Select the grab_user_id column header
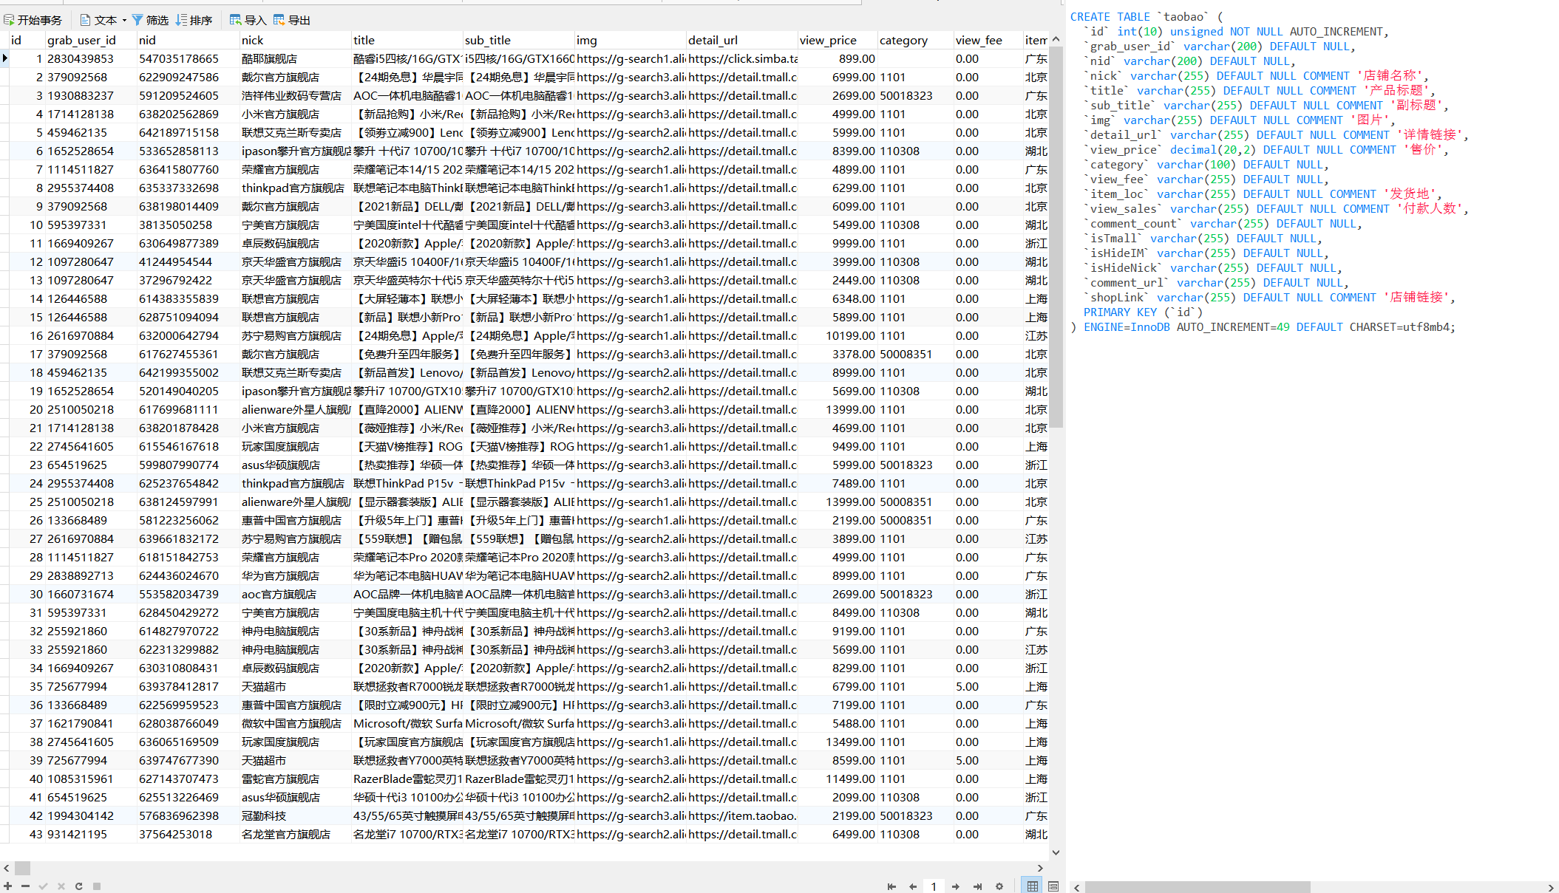This screenshot has width=1559, height=893. pyautogui.click(x=91, y=41)
